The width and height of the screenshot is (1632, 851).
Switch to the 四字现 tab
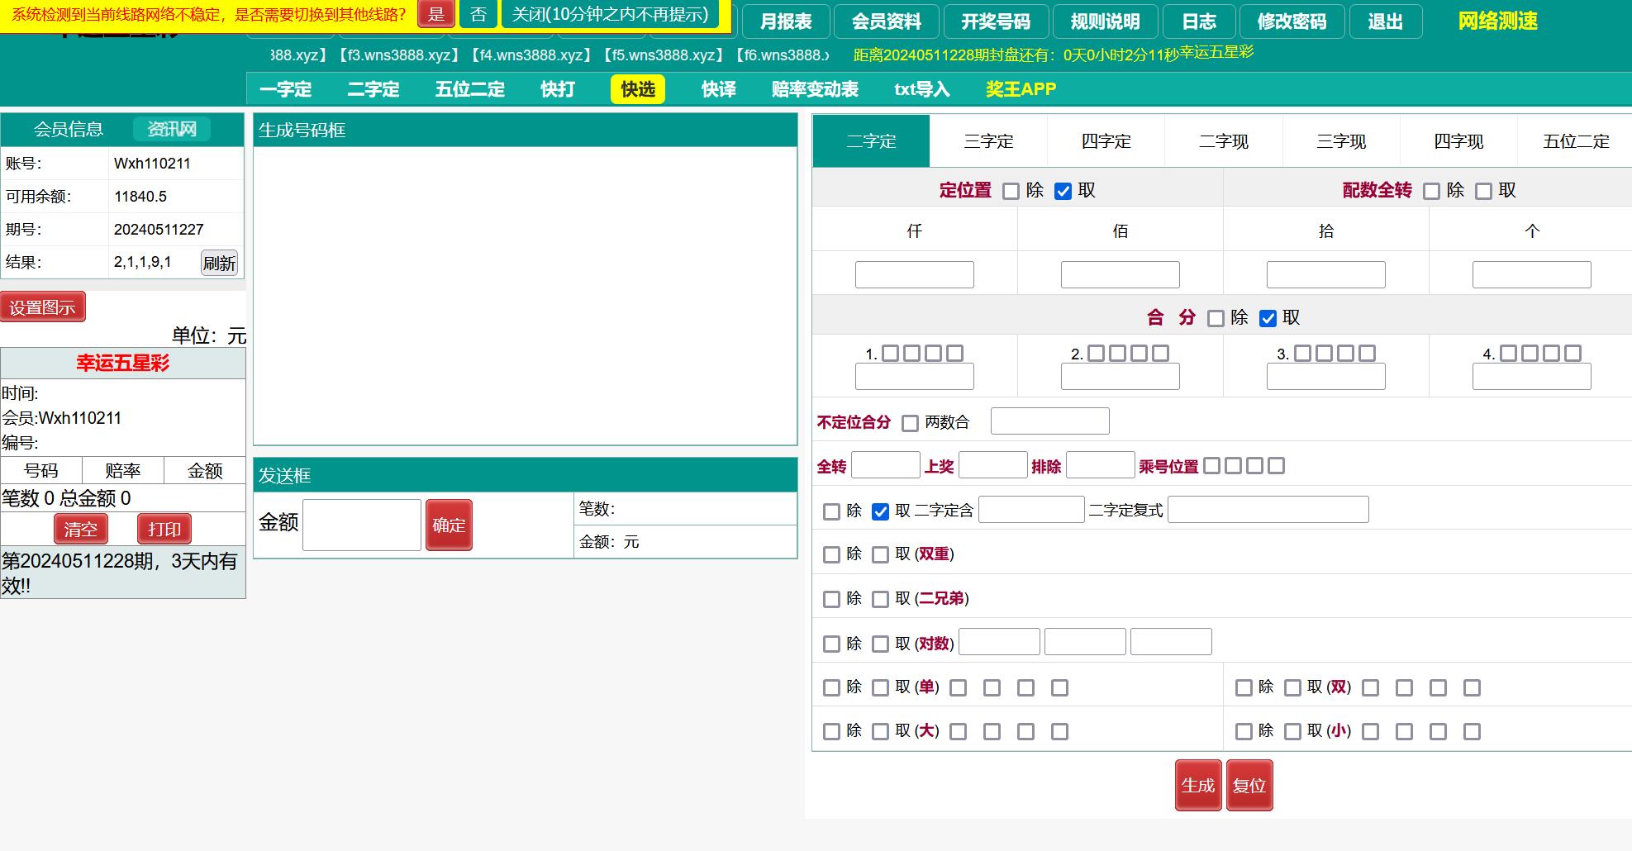1458,141
